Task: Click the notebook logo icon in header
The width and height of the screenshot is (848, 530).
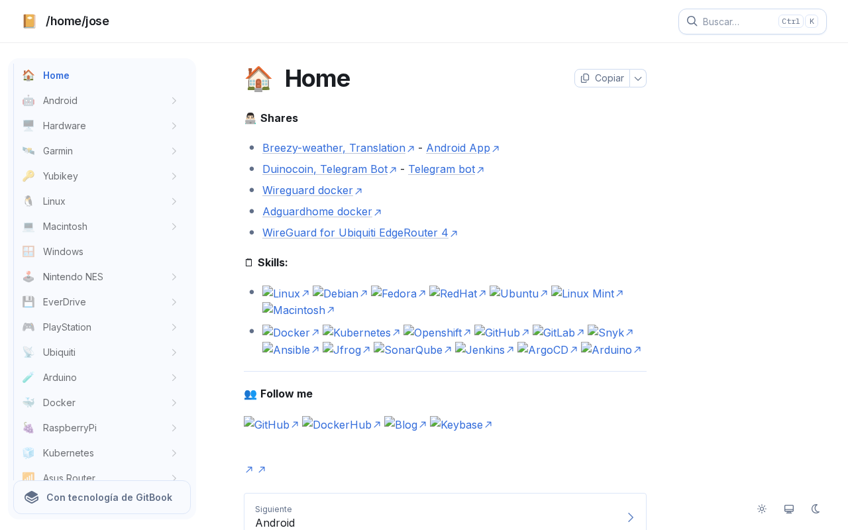Action: (x=29, y=21)
